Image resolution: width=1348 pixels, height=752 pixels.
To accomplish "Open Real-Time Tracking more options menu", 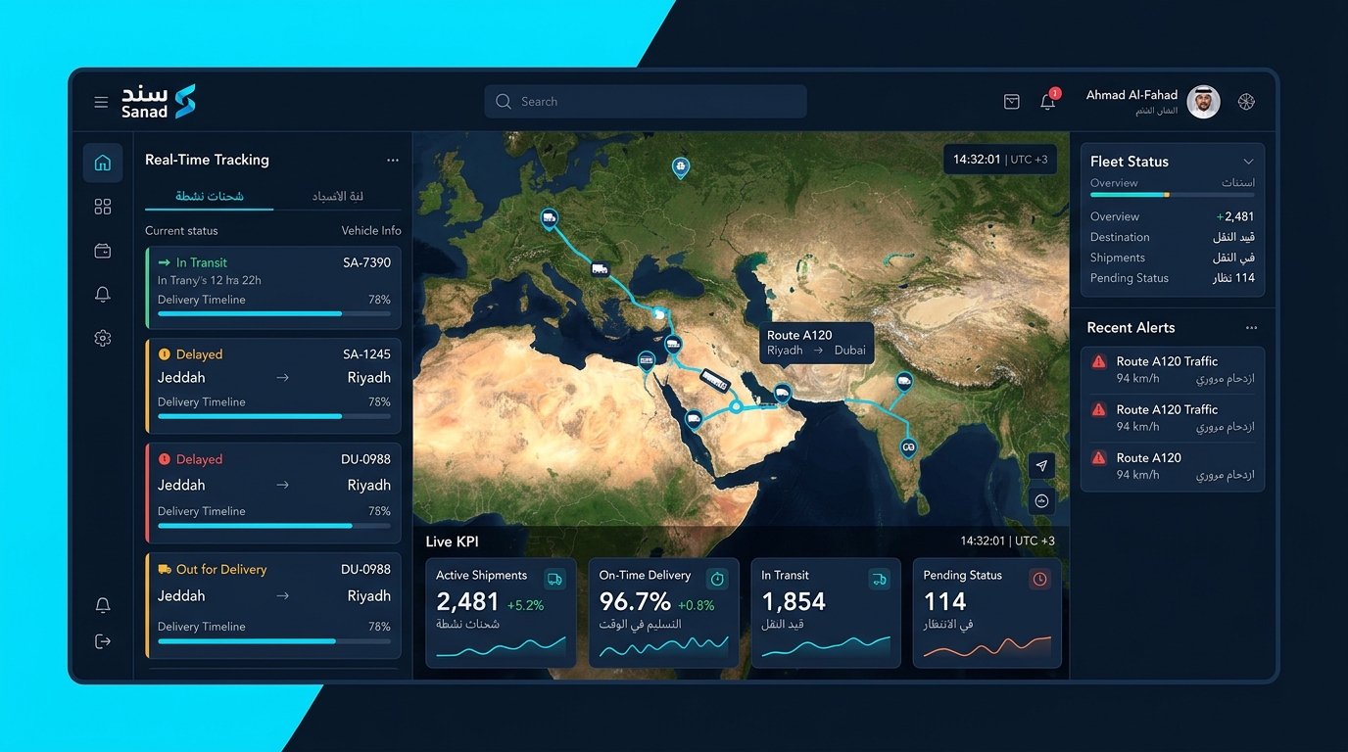I will coord(393,161).
